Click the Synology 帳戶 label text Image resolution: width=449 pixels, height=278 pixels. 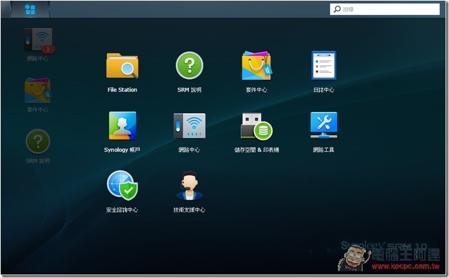tap(122, 150)
